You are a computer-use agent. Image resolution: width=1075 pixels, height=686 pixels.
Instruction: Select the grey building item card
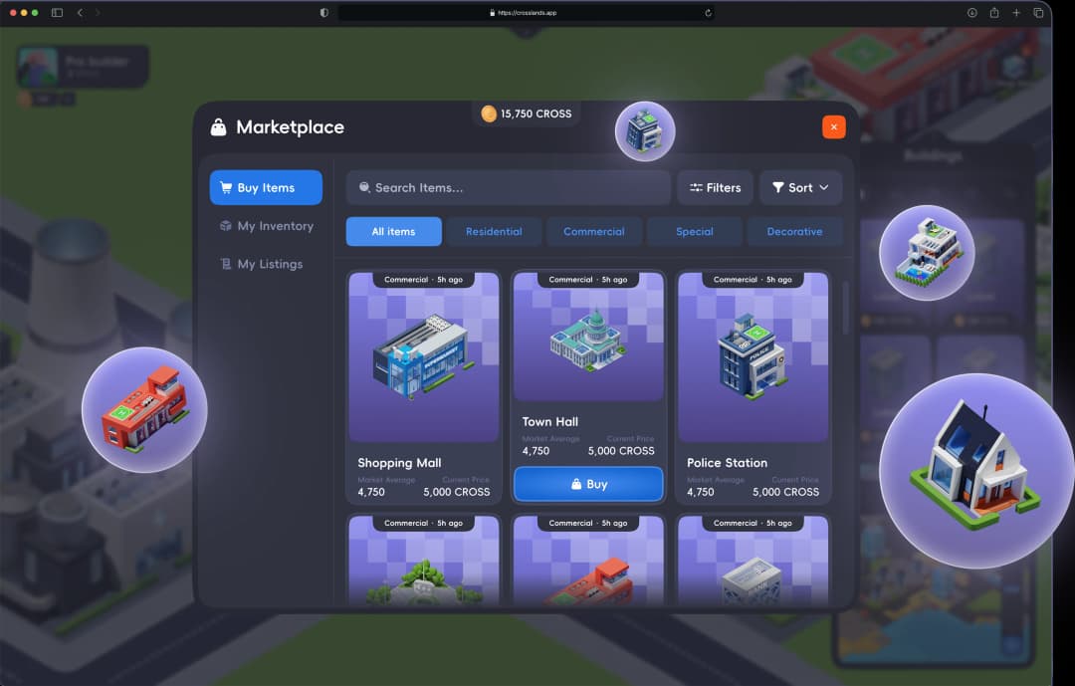752,561
